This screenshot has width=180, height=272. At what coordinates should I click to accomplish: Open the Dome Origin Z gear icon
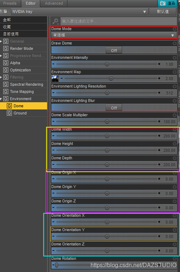click(175, 201)
